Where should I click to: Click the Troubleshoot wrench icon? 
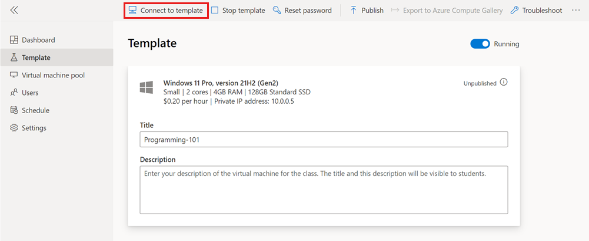click(x=514, y=11)
